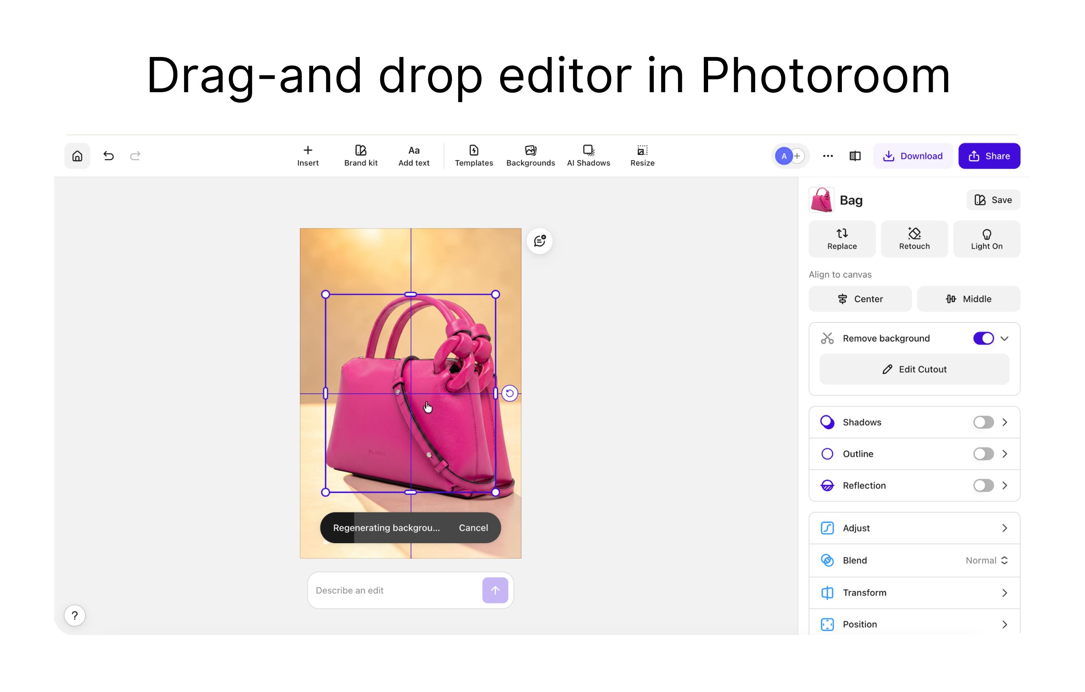This screenshot has width=1085, height=692.
Task: Save the Bag to brand kit
Action: point(993,200)
